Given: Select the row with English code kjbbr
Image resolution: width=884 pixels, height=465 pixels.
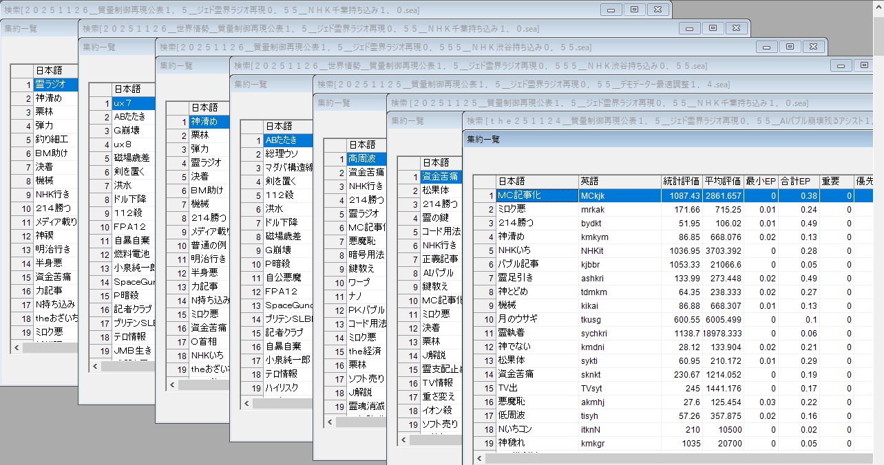Looking at the screenshot, I should tap(619, 264).
